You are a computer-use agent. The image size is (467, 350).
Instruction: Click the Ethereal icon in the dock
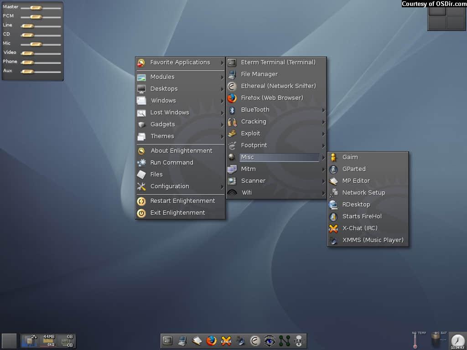[x=255, y=340]
